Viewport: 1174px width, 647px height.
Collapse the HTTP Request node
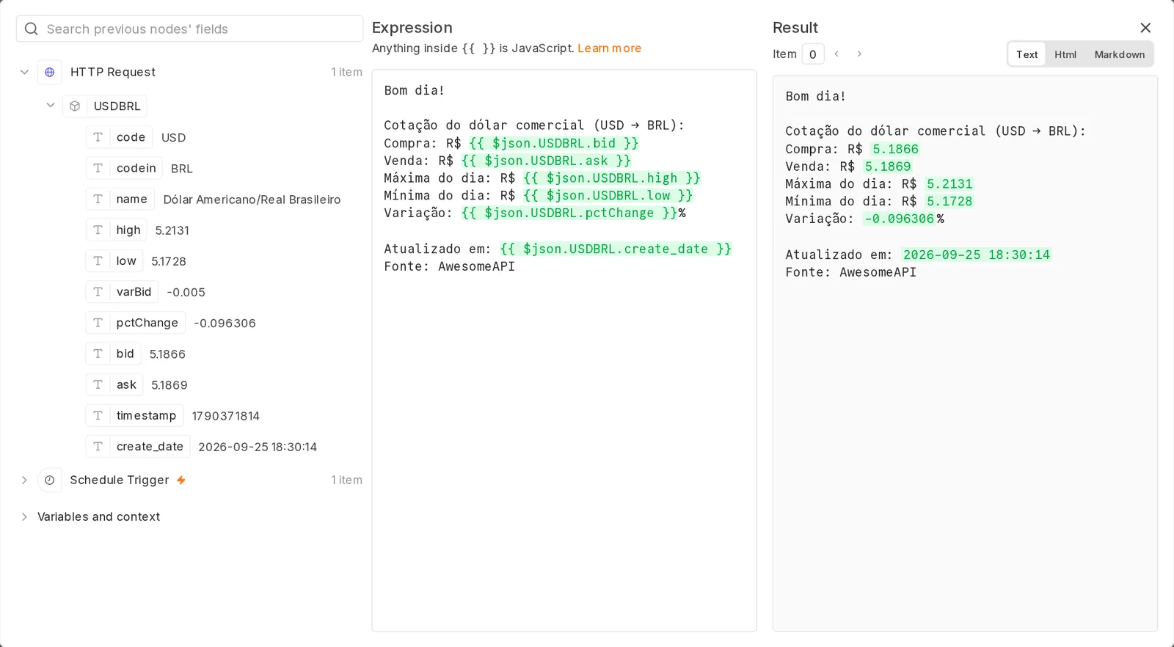(24, 72)
